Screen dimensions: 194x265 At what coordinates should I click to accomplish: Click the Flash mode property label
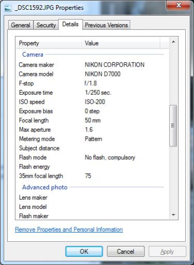[33, 157]
